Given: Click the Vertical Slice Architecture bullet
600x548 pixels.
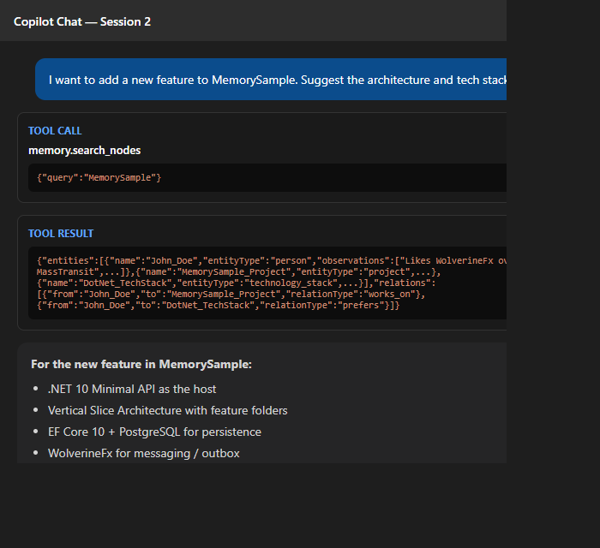Looking at the screenshot, I should [x=168, y=410].
